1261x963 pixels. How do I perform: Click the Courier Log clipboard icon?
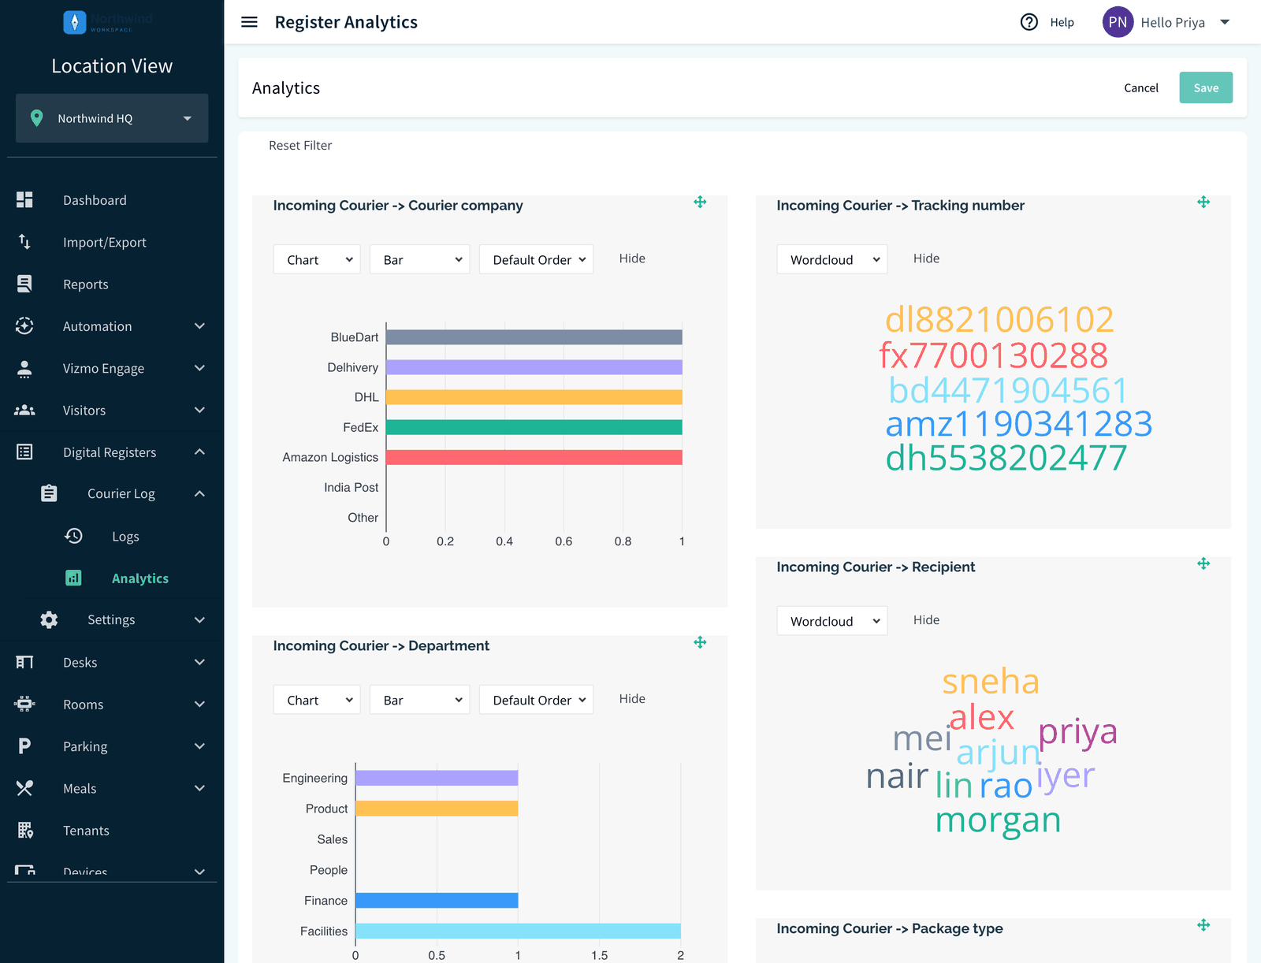(49, 493)
